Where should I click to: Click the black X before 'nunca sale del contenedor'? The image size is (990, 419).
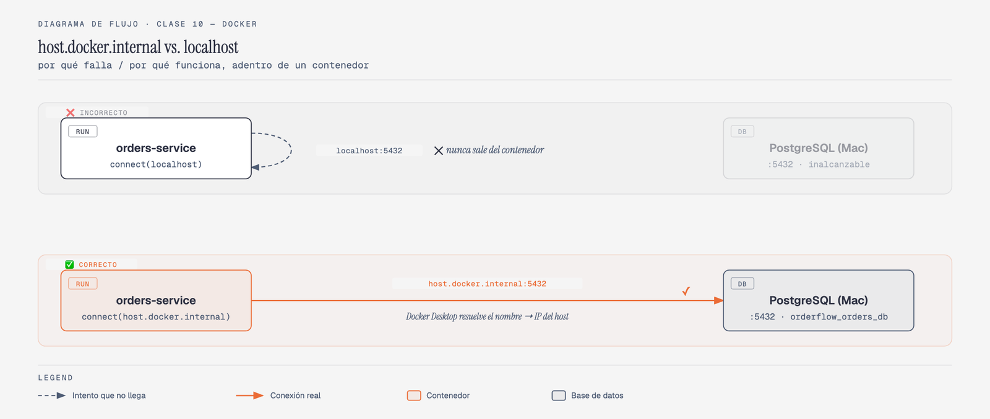(x=438, y=151)
